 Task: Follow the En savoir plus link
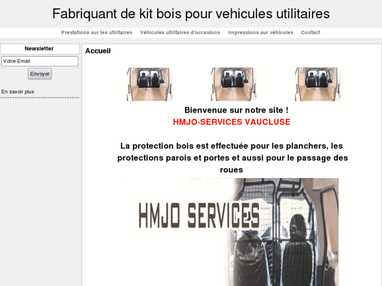point(17,92)
